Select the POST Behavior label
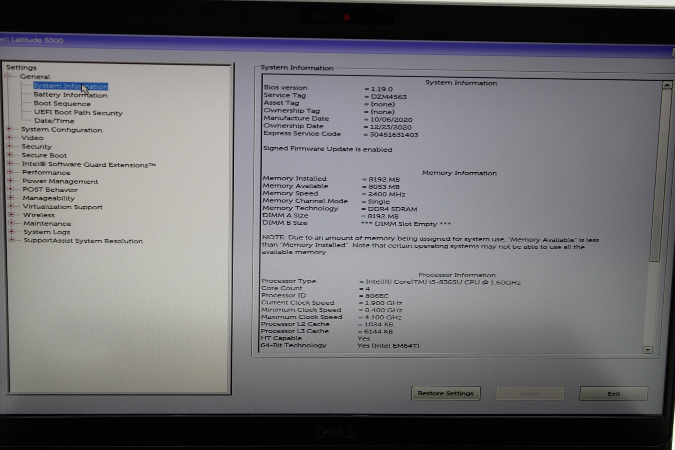 50,190
